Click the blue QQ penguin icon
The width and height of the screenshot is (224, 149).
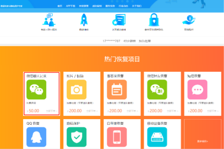click(36, 137)
